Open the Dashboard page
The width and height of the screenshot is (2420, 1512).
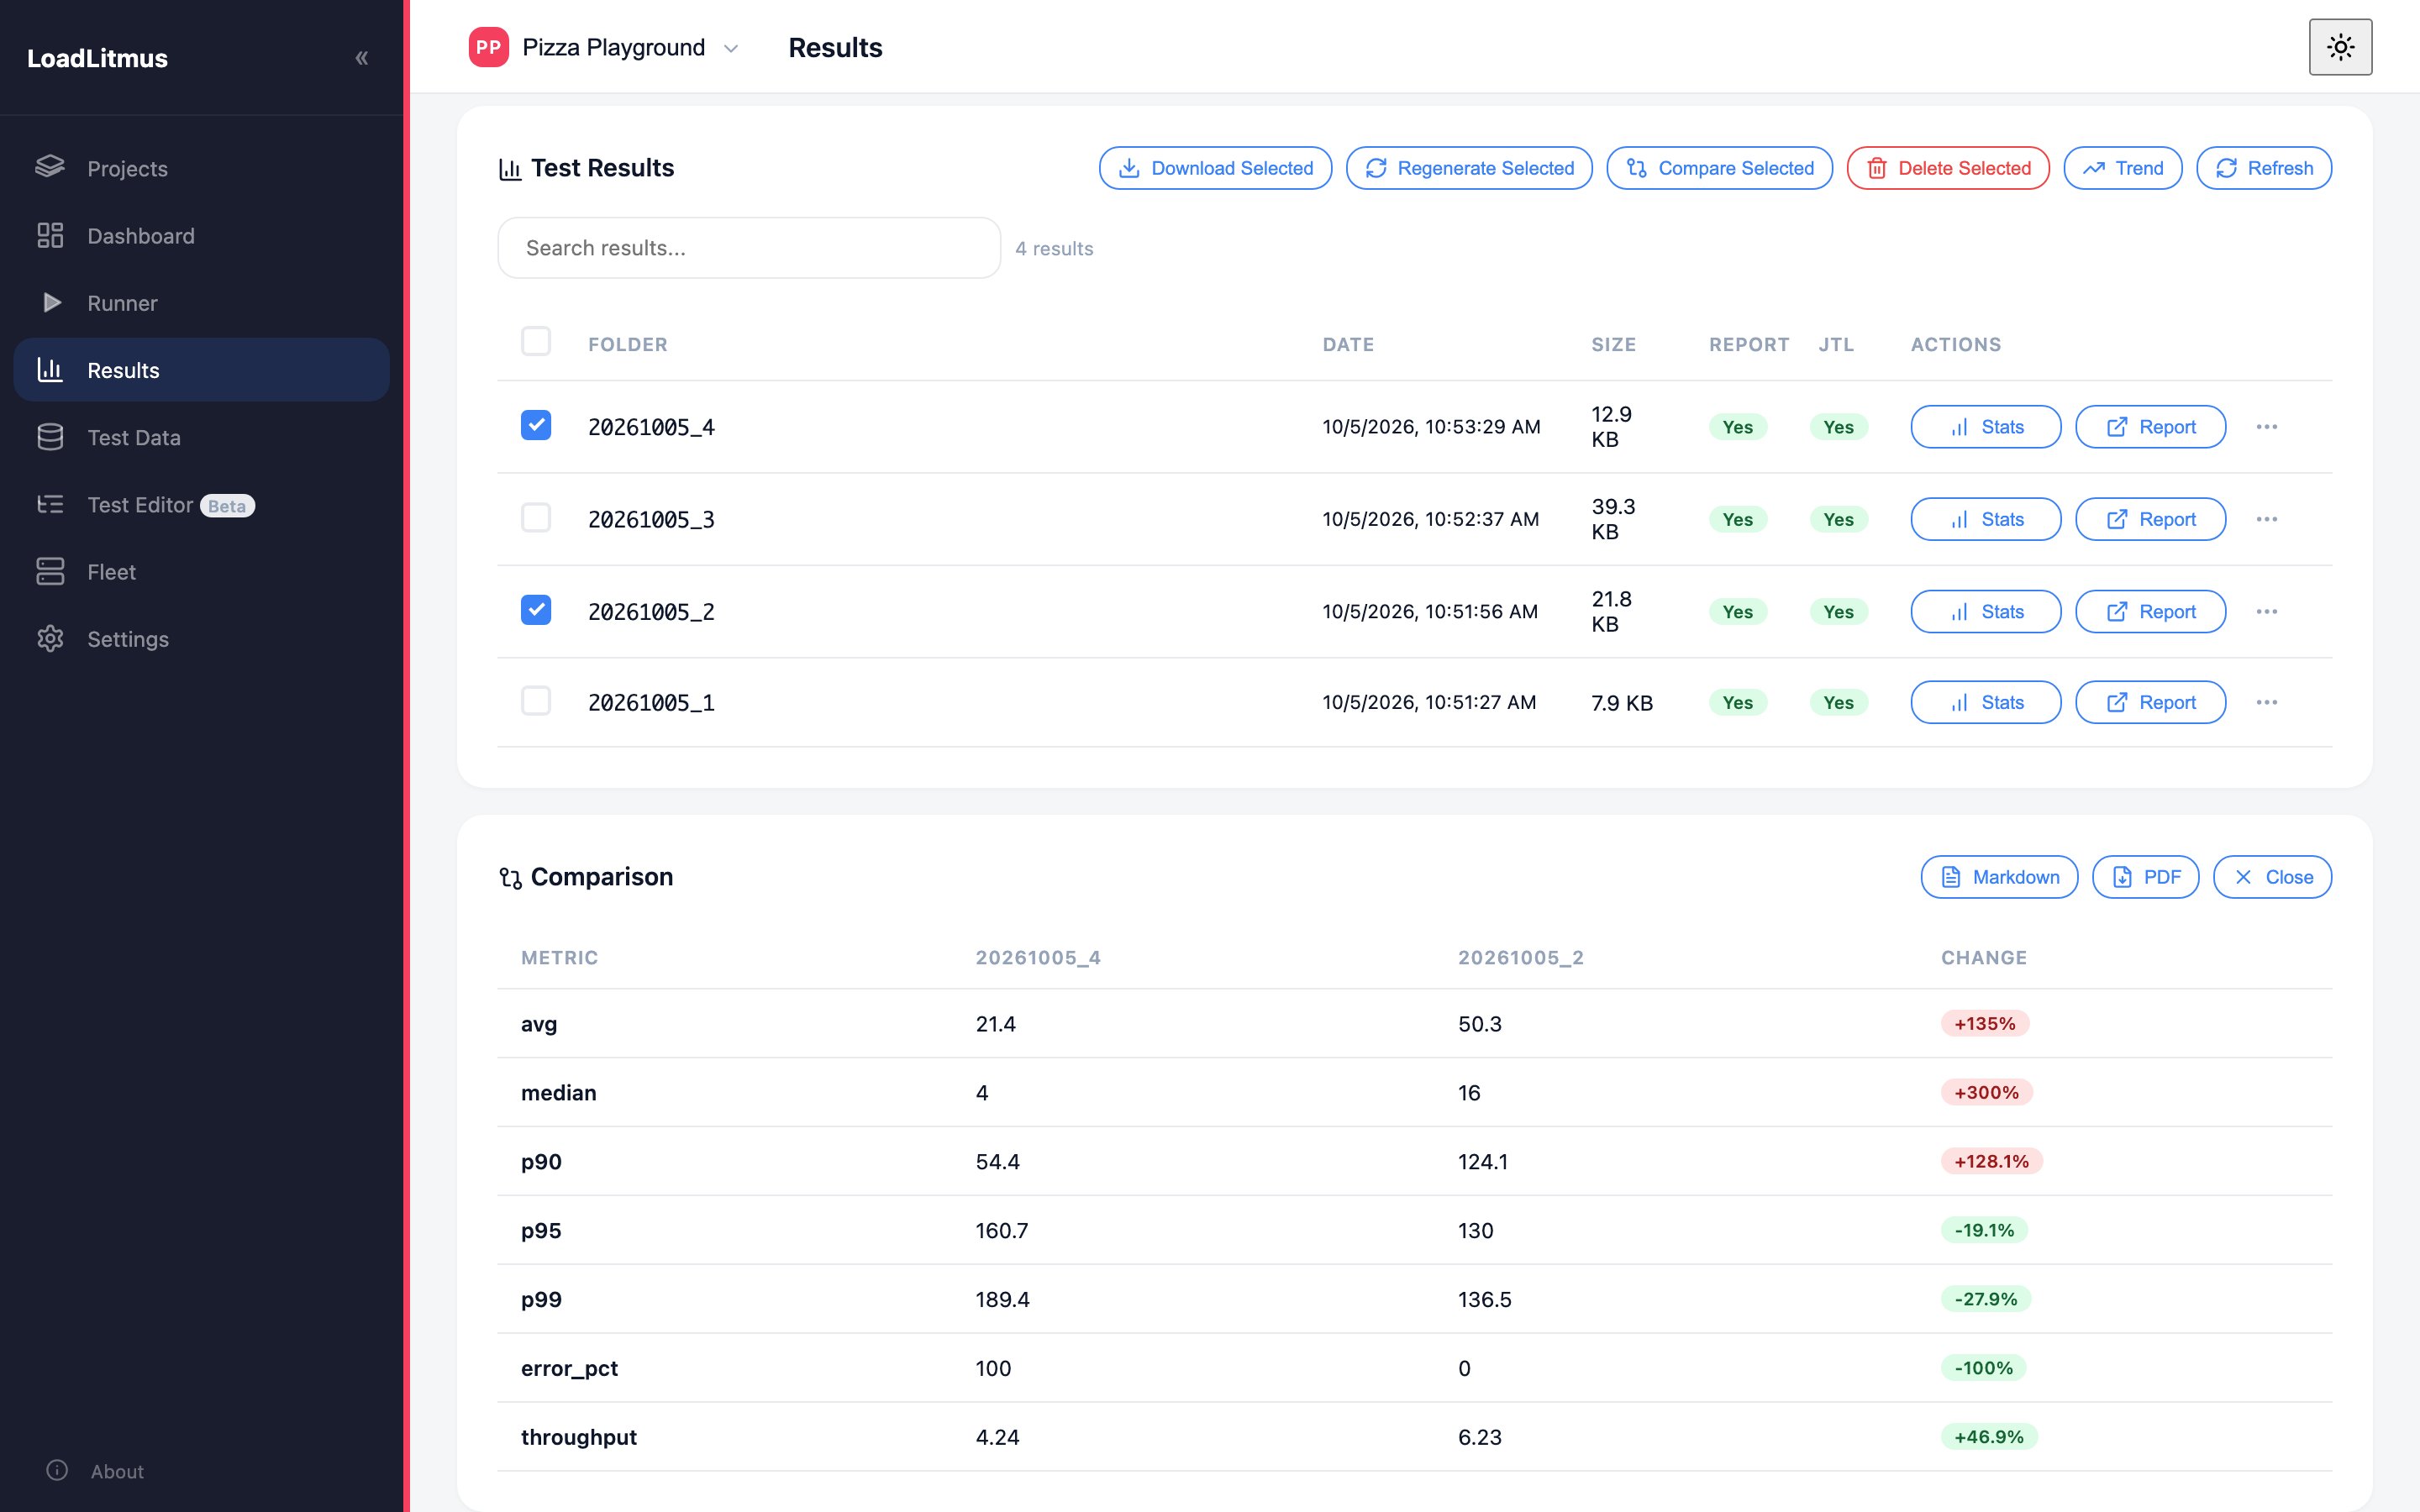201,236
